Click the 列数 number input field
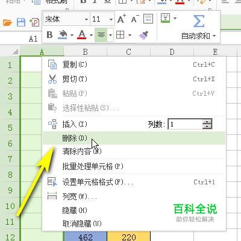 185,124
